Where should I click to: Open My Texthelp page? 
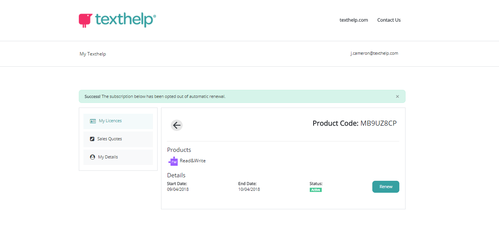[x=93, y=54]
